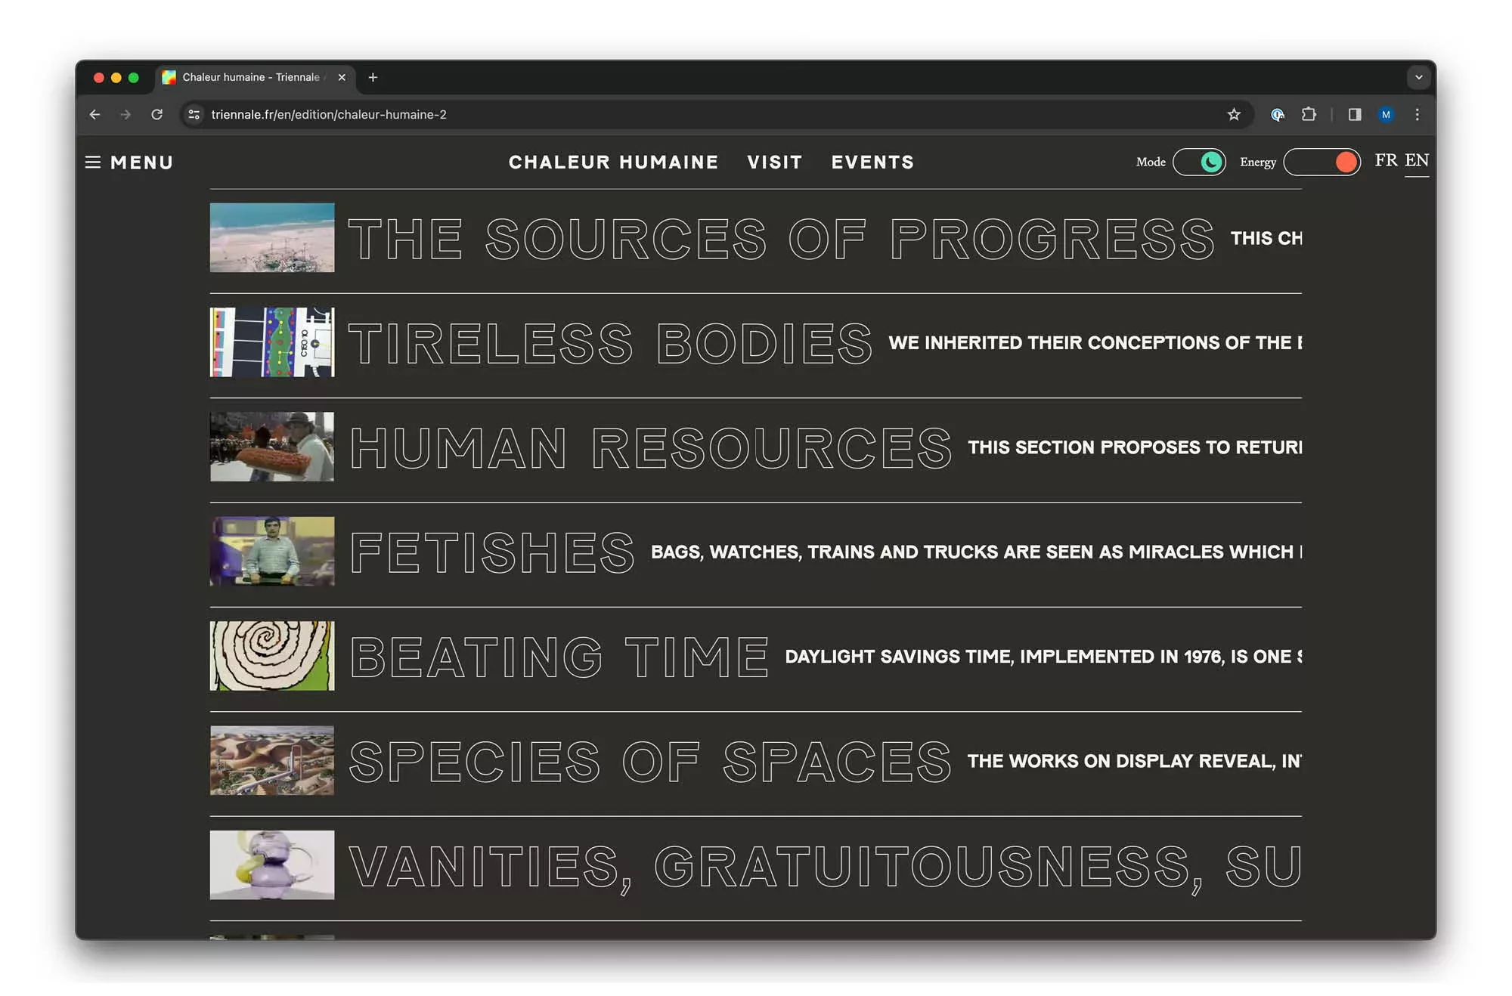Open the Tireless Bodies section title
The height and width of the screenshot is (996, 1512).
pos(609,344)
